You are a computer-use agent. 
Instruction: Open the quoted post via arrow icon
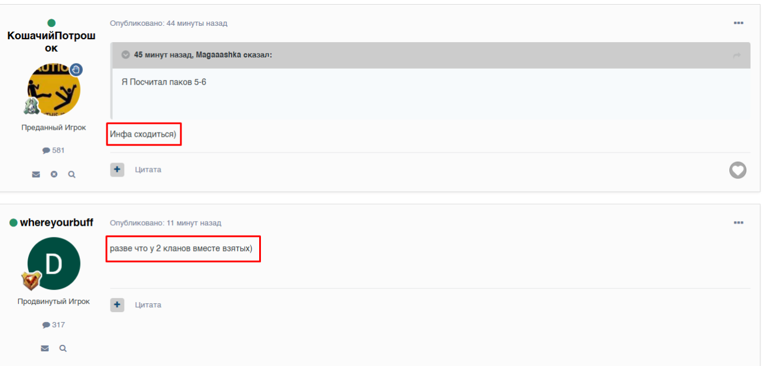(737, 55)
